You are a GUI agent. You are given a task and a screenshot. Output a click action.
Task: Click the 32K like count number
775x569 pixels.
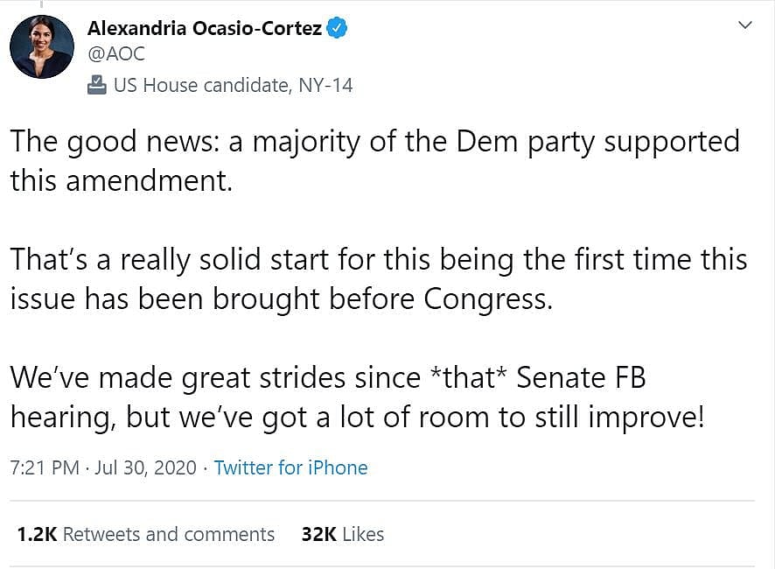pyautogui.click(x=319, y=534)
